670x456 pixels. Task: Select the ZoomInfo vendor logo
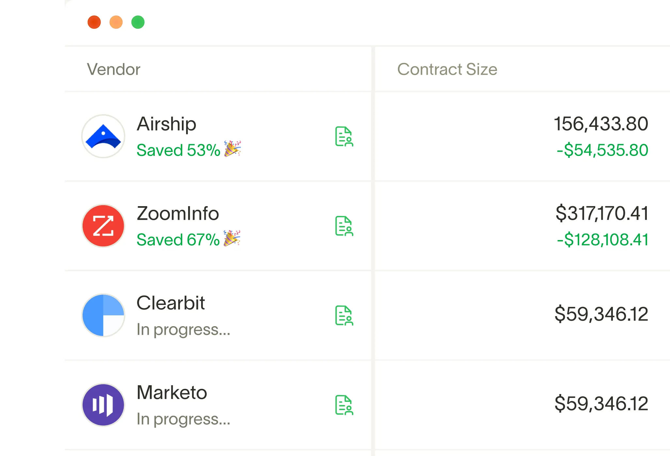click(103, 226)
